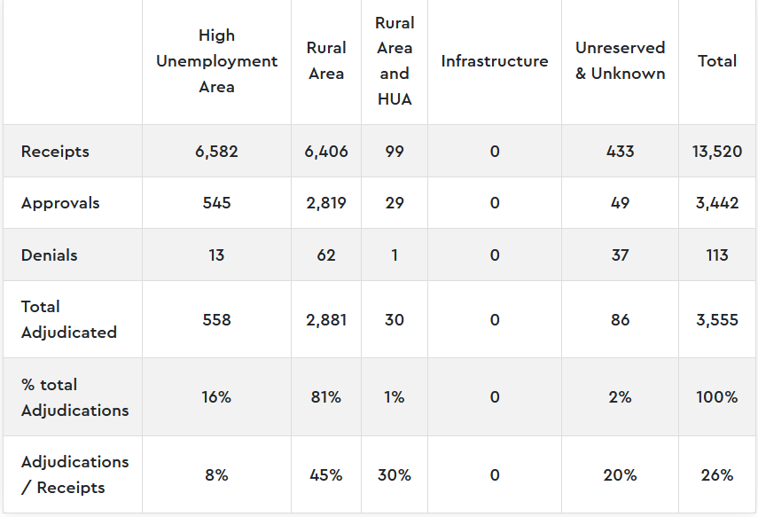Select the Approvals row label

60,203
